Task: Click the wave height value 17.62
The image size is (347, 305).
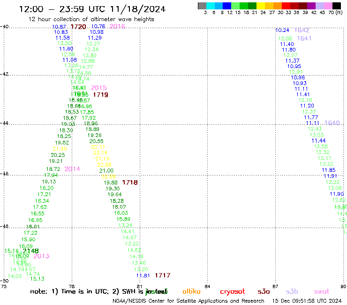Action: [x=40, y=207]
